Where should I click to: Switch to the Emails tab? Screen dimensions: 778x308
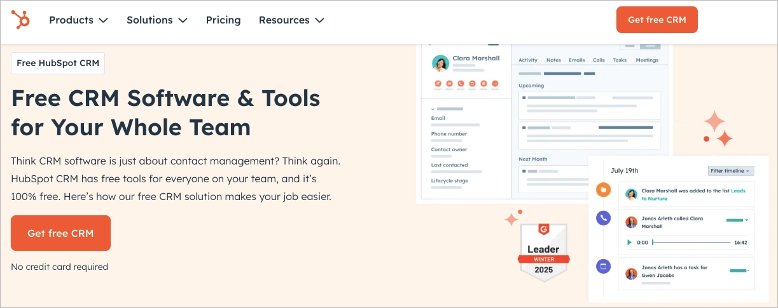click(x=576, y=60)
